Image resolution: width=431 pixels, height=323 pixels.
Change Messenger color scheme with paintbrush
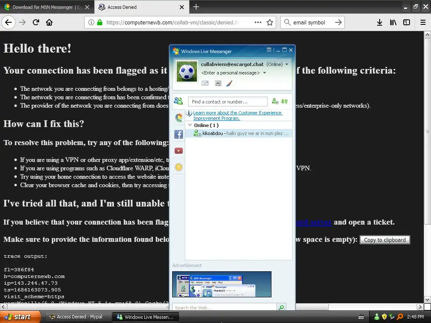229,83
